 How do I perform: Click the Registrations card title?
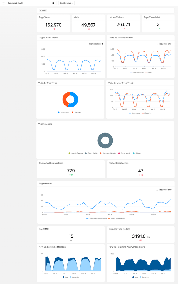45,184
